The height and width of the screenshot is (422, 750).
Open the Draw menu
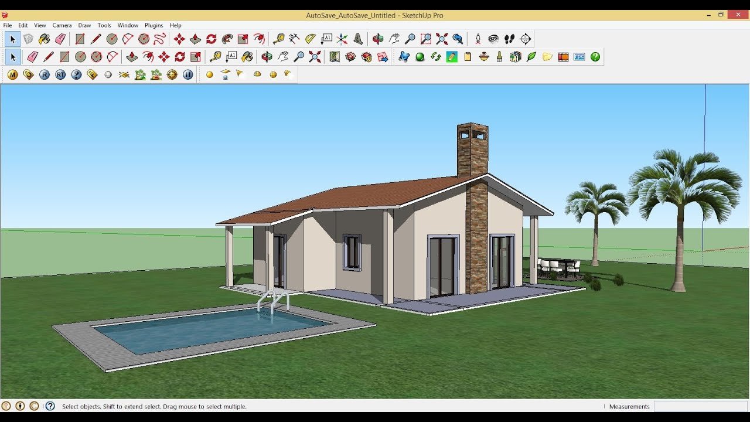point(84,25)
